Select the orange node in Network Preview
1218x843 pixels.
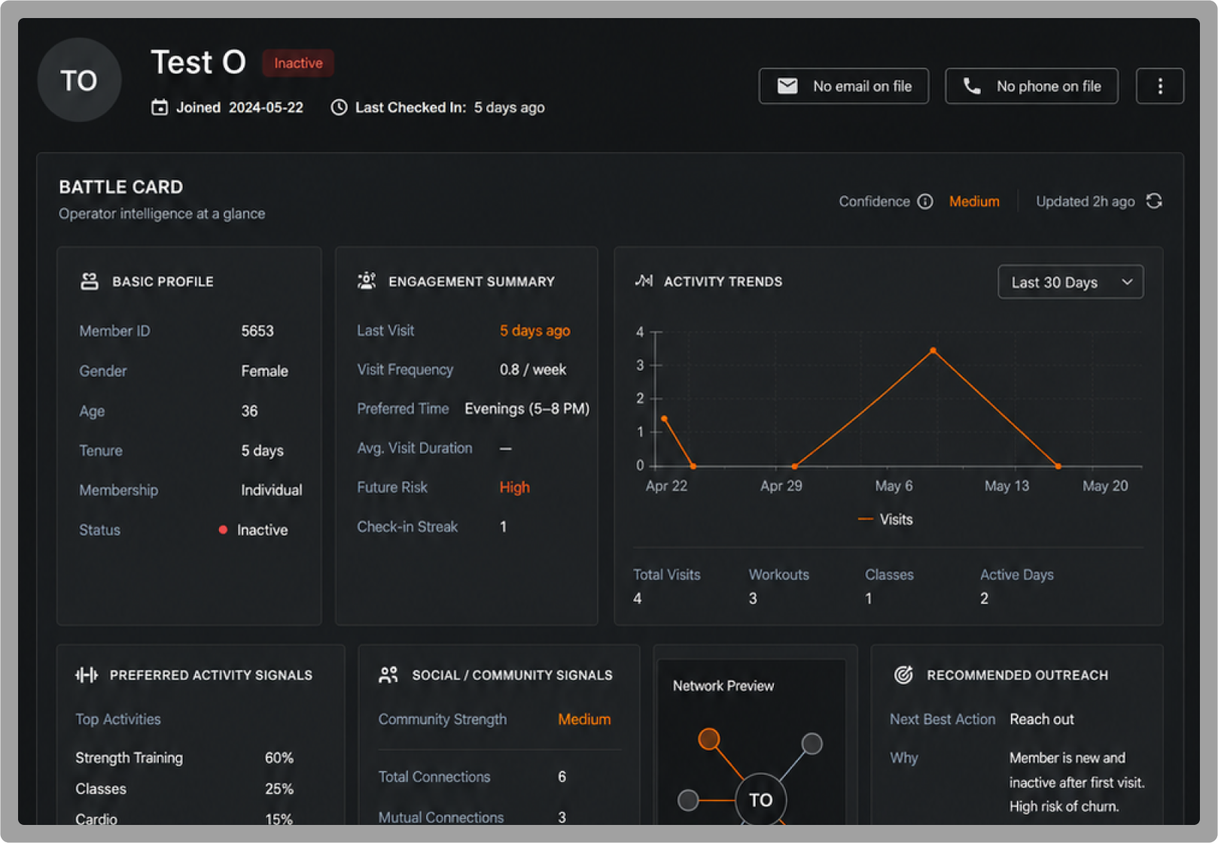tap(708, 739)
